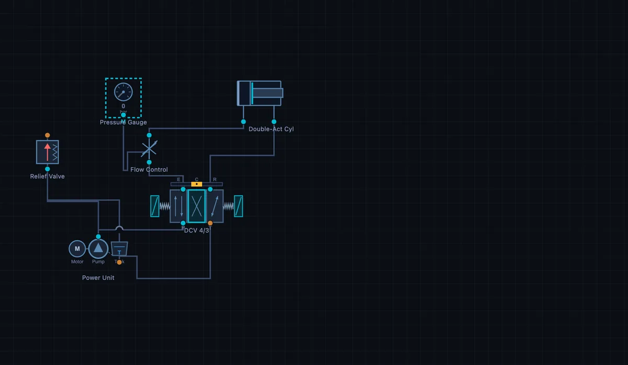The image size is (628, 365).
Task: Click the Tank symbol in Power Unit
Action: [x=119, y=249]
